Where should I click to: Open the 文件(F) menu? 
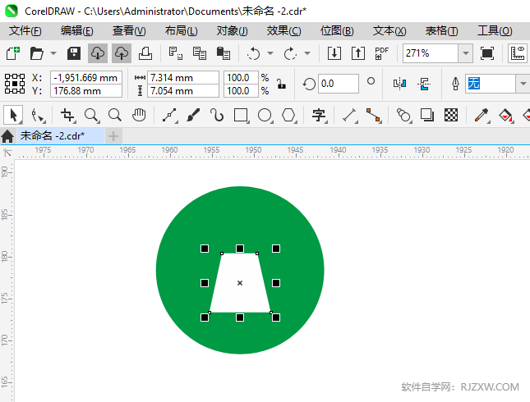pos(25,31)
